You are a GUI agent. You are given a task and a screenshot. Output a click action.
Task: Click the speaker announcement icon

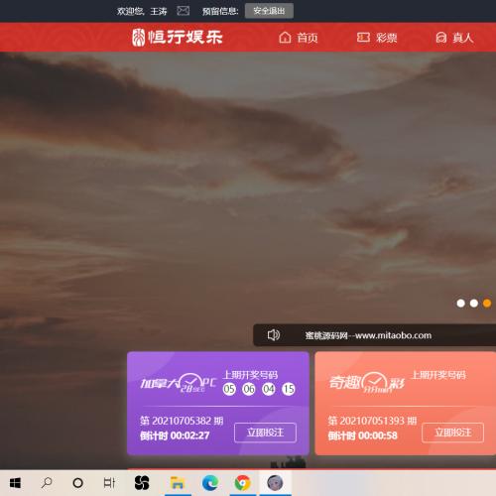tap(274, 335)
